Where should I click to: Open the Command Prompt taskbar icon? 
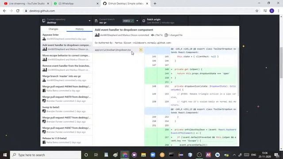(x=171, y=155)
